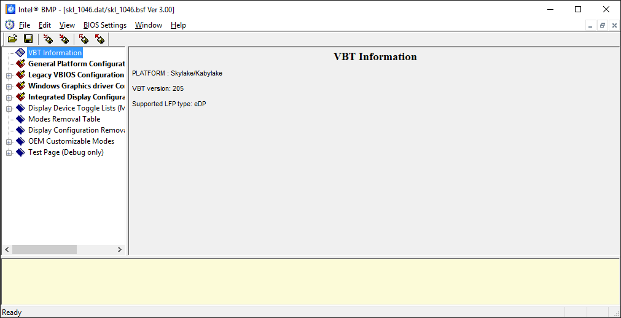
Task: Expand the Windows Graphics driver node
Action: pyautogui.click(x=9, y=87)
